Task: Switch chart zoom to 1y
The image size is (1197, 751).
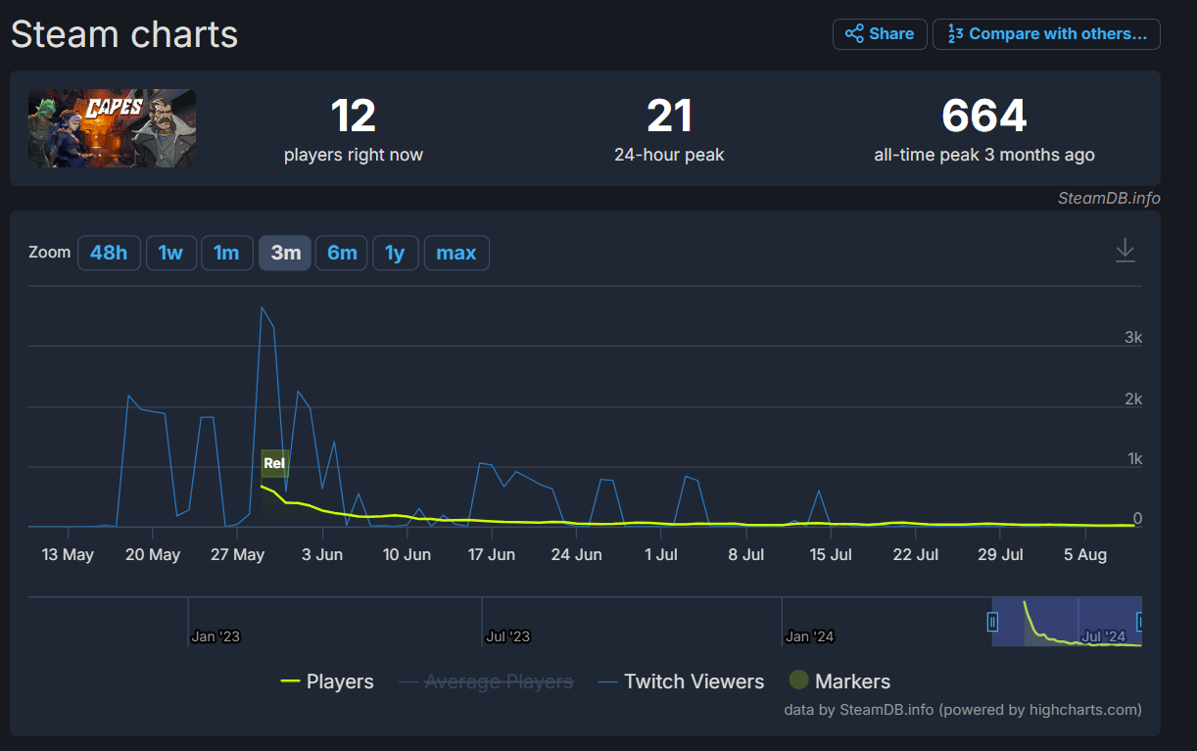Action: click(x=395, y=253)
